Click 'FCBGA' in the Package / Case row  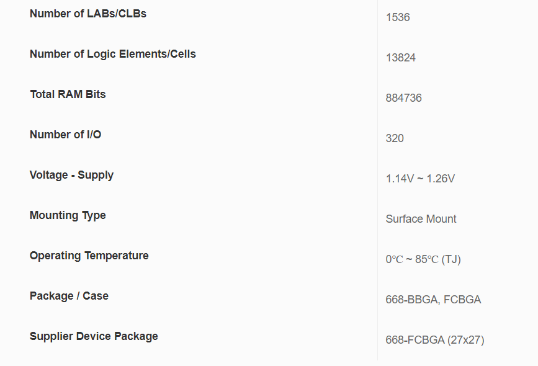point(462,300)
